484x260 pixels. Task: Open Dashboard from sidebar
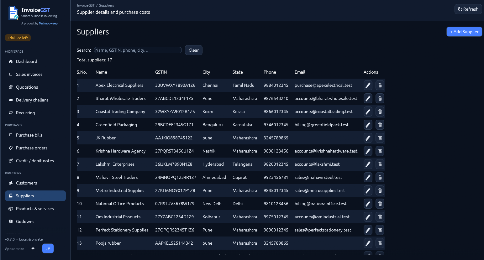35,61
